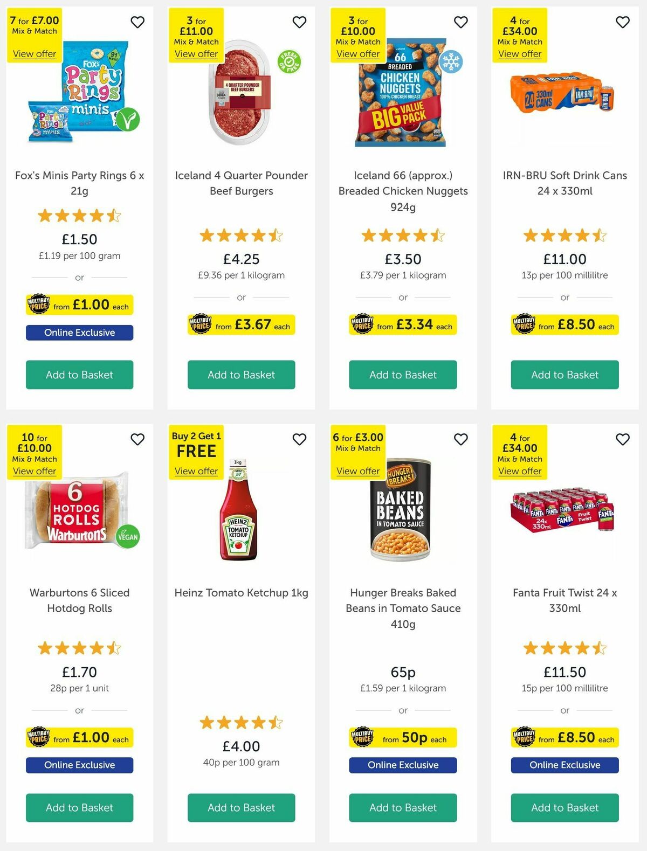Image resolution: width=647 pixels, height=851 pixels.
Task: Add Hunger Breaks Baked Beans to basket
Action: pyautogui.click(x=403, y=808)
